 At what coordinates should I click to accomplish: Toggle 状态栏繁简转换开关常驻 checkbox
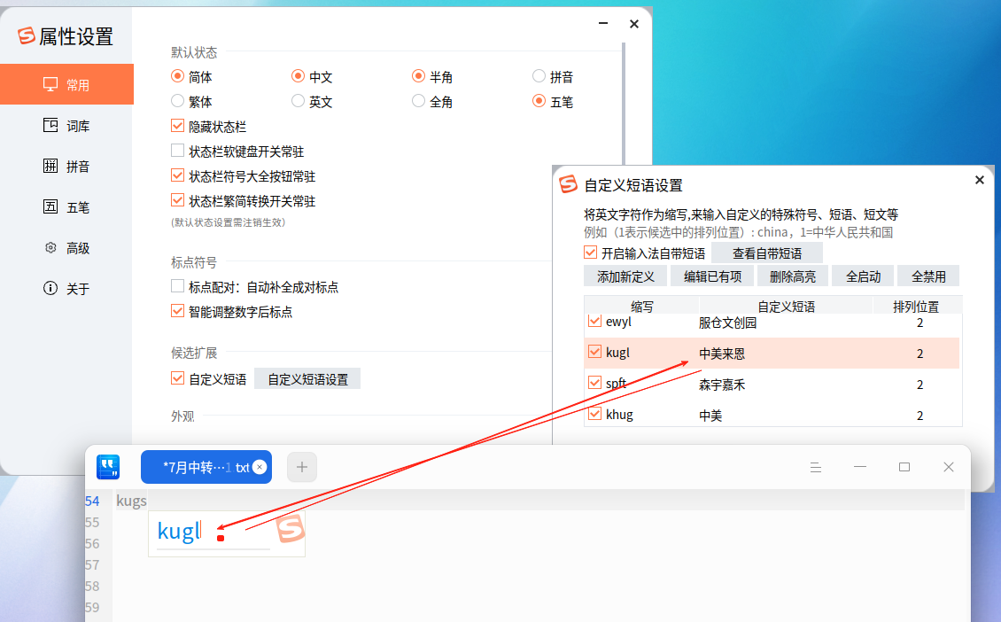click(x=177, y=200)
